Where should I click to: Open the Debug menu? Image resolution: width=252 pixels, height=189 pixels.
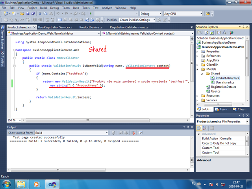[54, 8]
